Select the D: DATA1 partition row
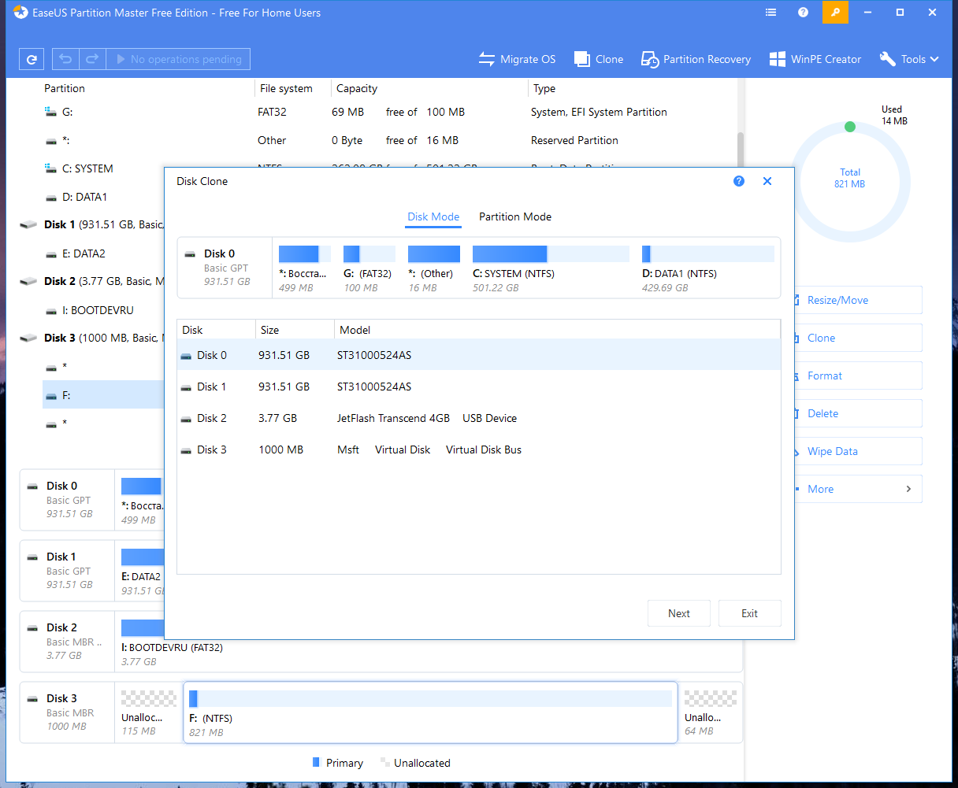Screen dimensions: 958x788 [x=103, y=197]
